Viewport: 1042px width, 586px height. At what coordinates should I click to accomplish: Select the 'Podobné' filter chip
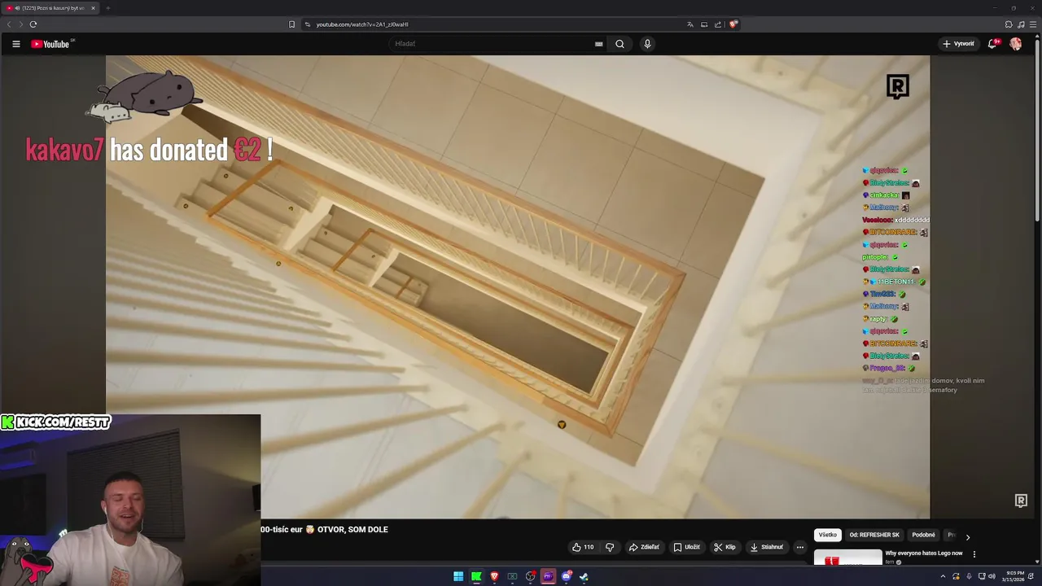pos(923,535)
